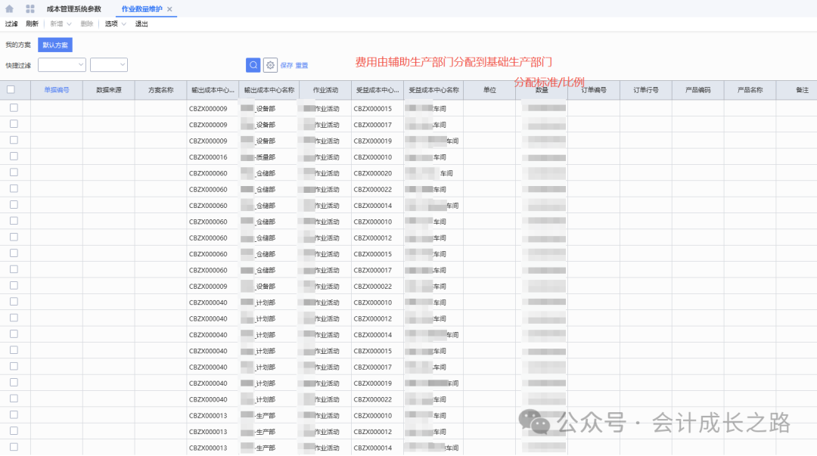Click the 保存 link beside the gear
This screenshot has width=817, height=456.
(x=286, y=66)
